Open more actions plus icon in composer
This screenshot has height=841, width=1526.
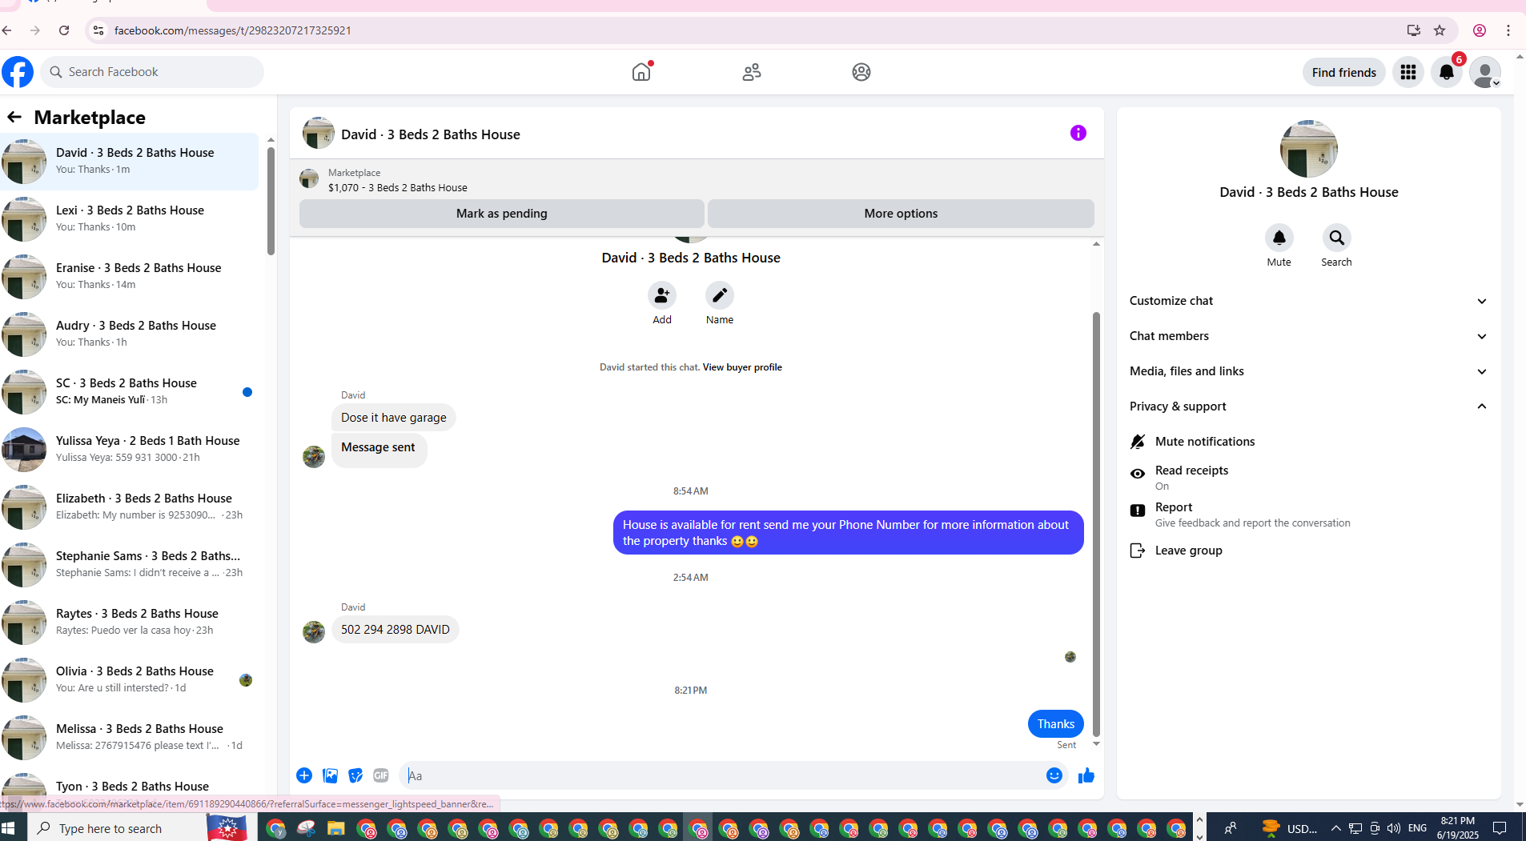(x=304, y=775)
